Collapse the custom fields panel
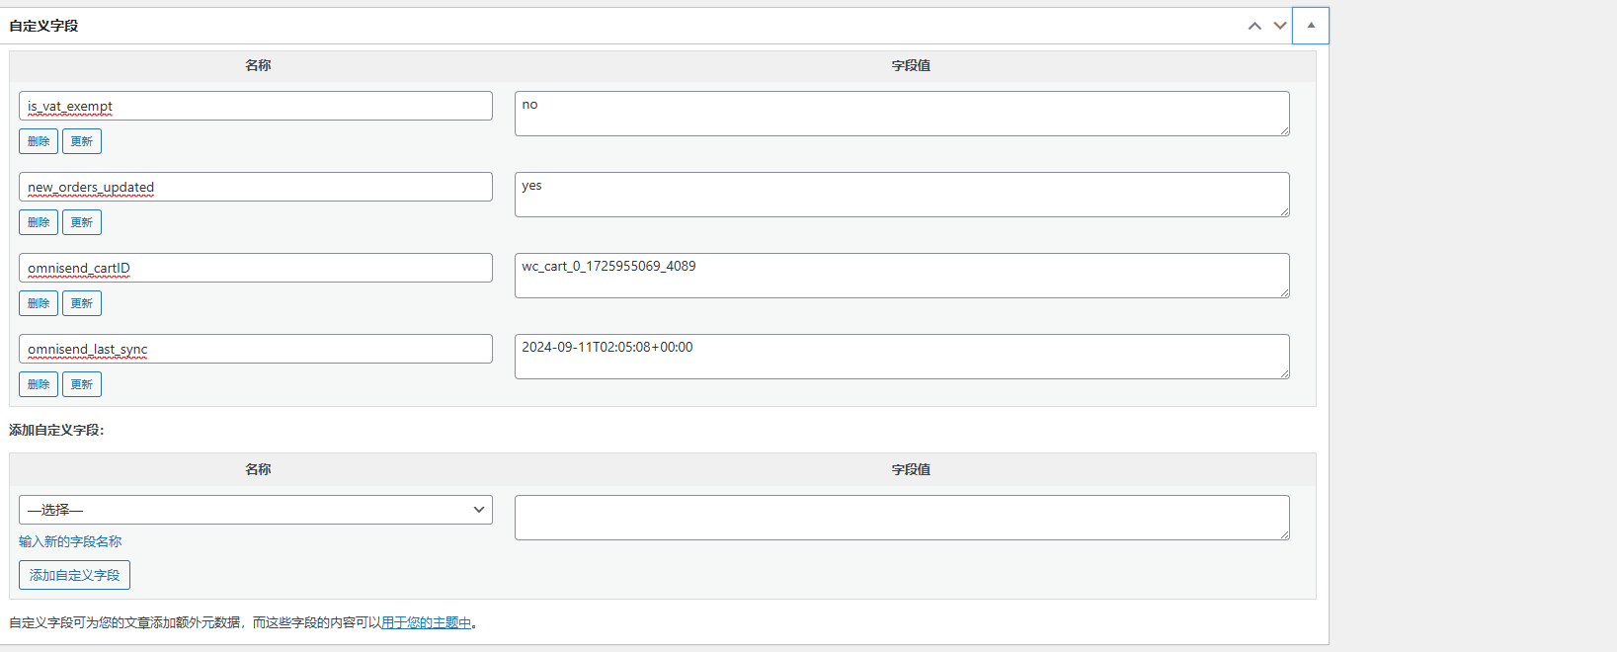Image resolution: width=1617 pixels, height=652 pixels. click(x=1311, y=26)
